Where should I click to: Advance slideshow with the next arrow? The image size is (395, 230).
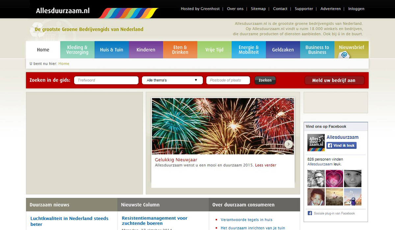point(288,144)
